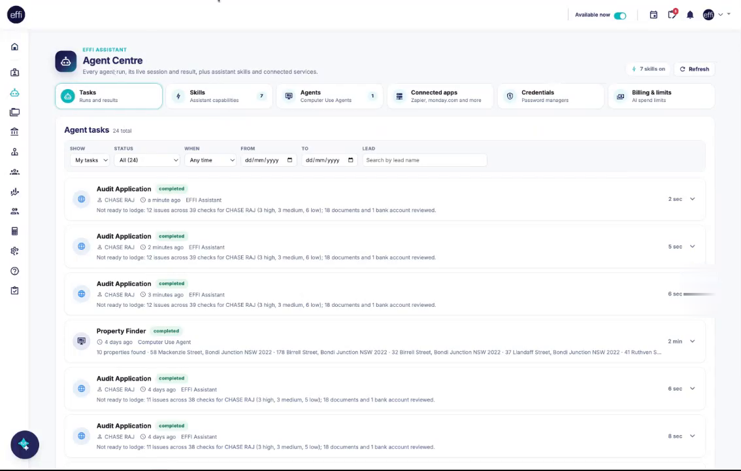Open the profile menu chevron beside avatar
Screen dimensions: 741x471
coord(720,14)
